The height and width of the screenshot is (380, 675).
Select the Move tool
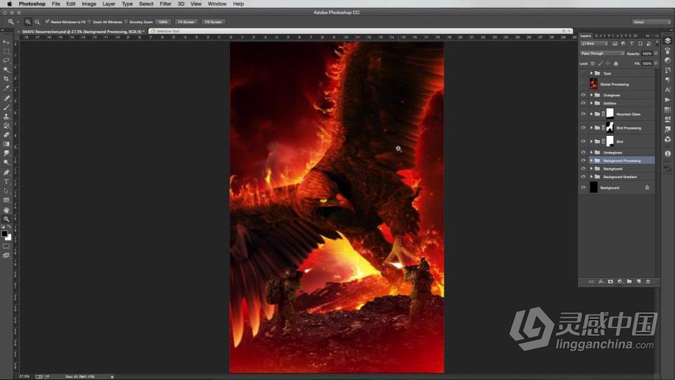[6, 42]
